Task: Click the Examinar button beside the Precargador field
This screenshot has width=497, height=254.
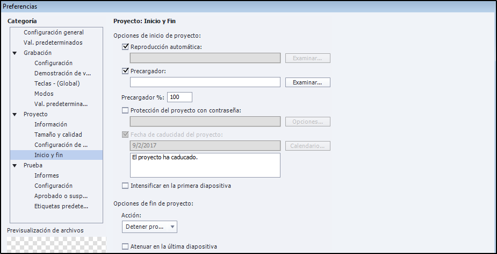Action: pos(307,82)
